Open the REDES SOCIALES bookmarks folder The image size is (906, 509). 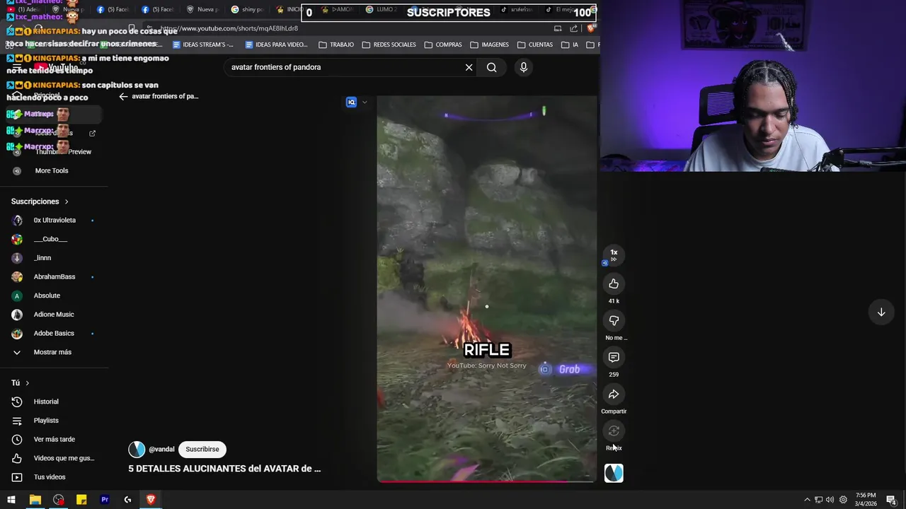pos(389,45)
